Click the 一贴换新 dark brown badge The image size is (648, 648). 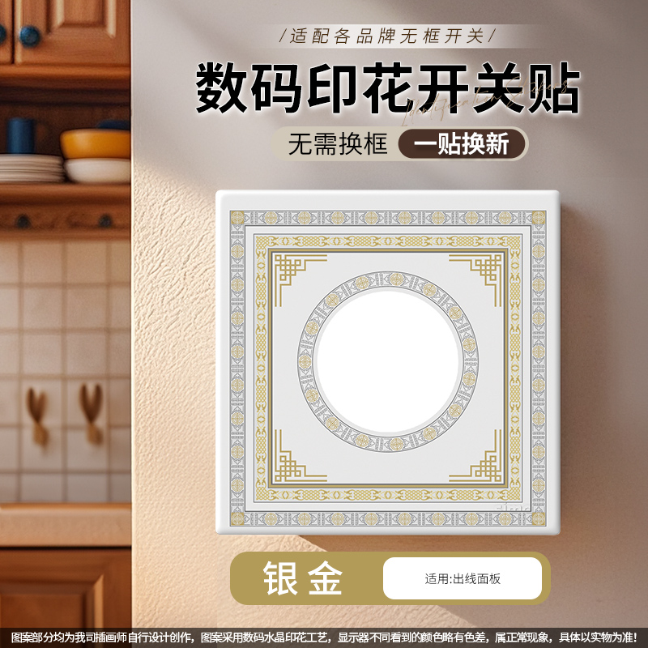tap(462, 144)
